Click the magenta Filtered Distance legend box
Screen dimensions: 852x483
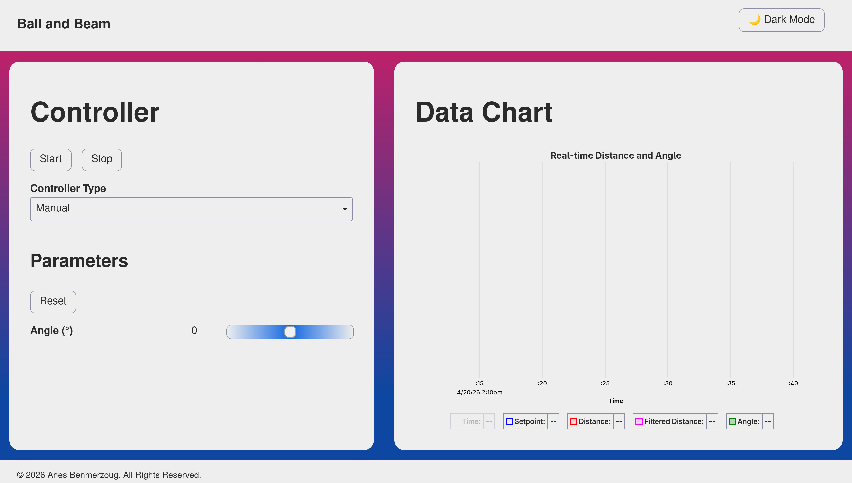pos(639,422)
